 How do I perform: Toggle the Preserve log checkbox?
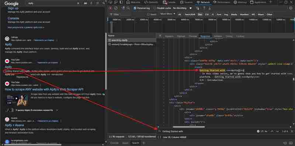(x=135, y=8)
